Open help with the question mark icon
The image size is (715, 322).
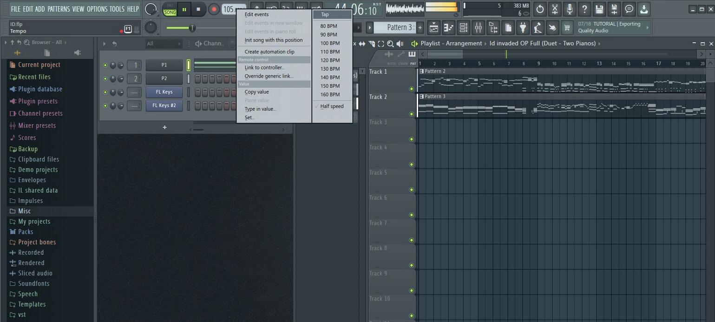tap(584, 9)
